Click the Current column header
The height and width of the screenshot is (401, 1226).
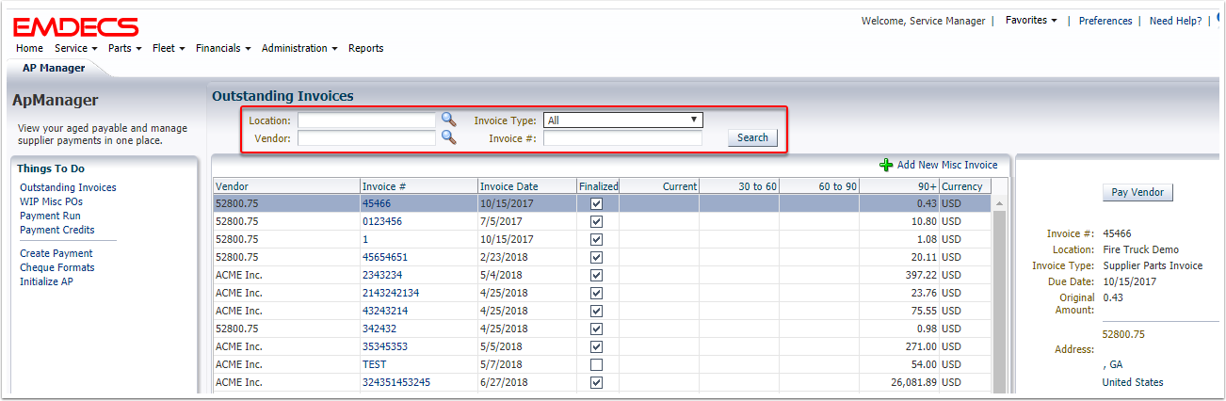(659, 186)
